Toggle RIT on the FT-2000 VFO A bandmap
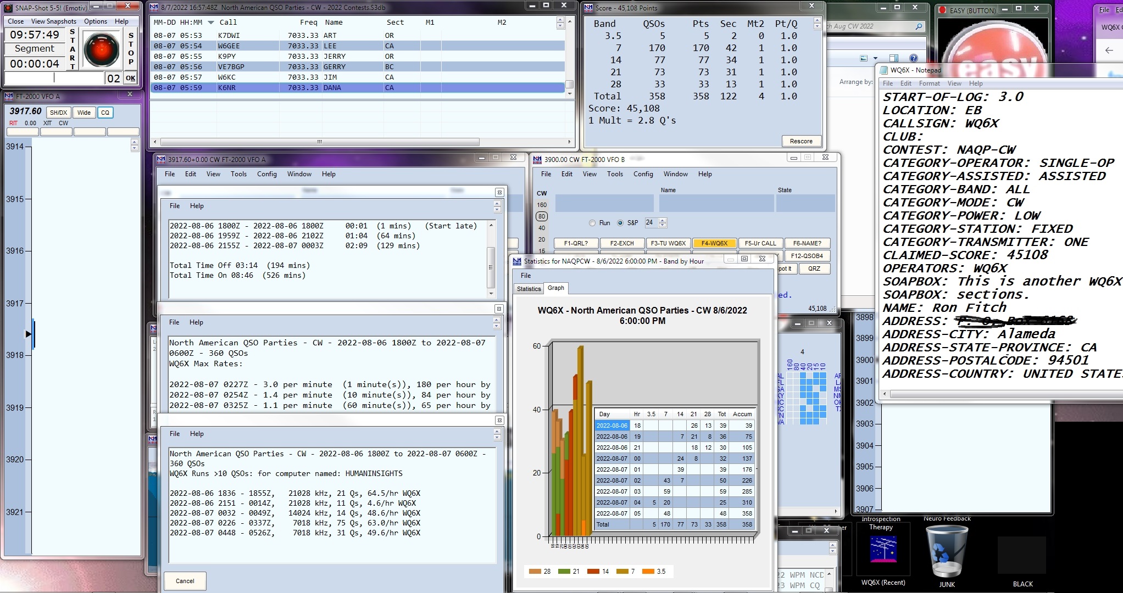Viewport: 1123px width, 593px height. [13, 123]
